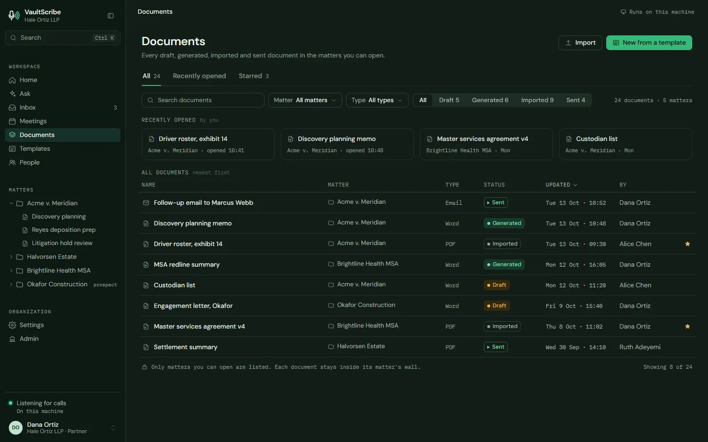Filter documents by Generated status
Image resolution: width=708 pixels, height=442 pixels.
[x=490, y=100]
